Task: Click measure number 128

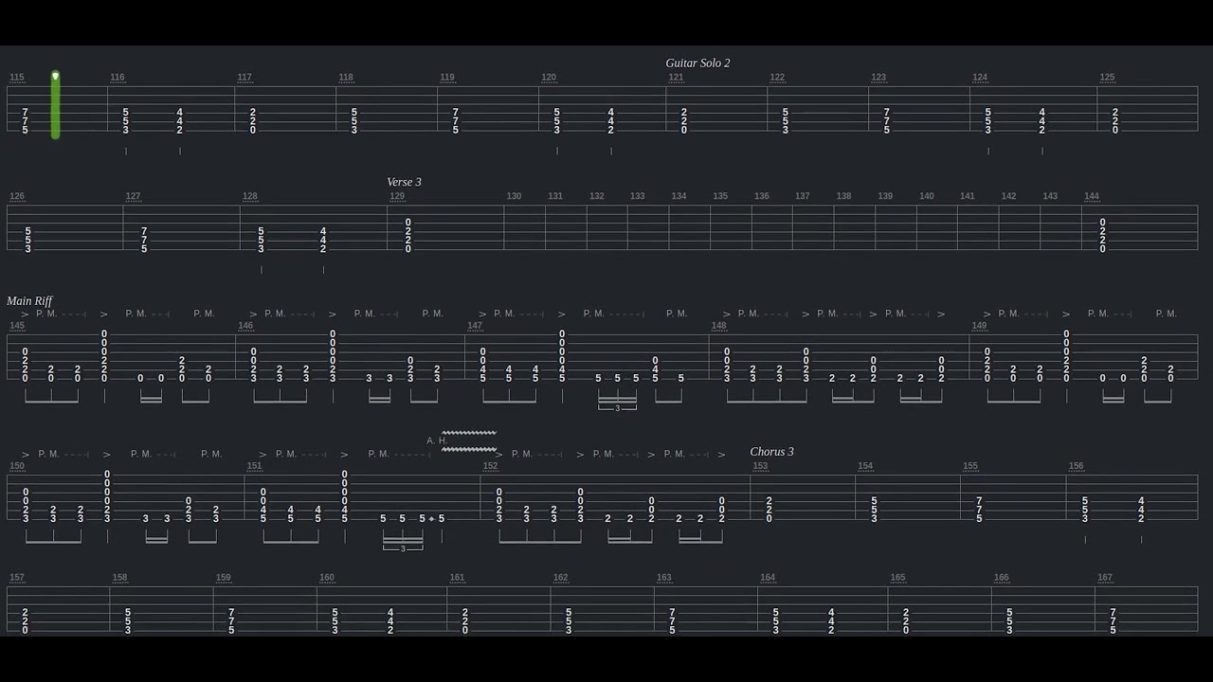Action: tap(250, 197)
